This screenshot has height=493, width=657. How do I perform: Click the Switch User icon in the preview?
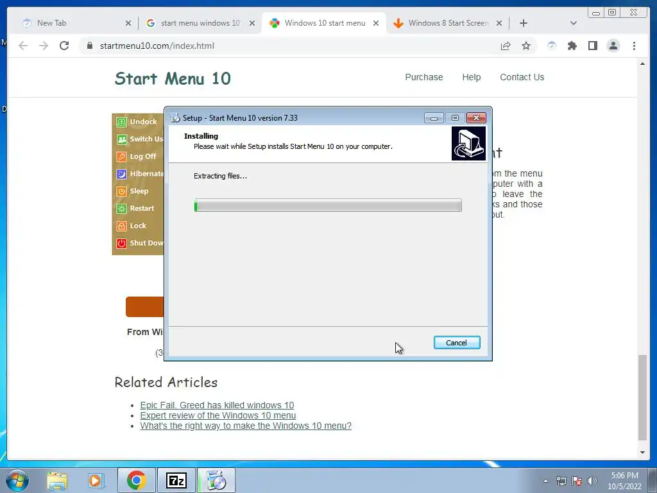(121, 139)
